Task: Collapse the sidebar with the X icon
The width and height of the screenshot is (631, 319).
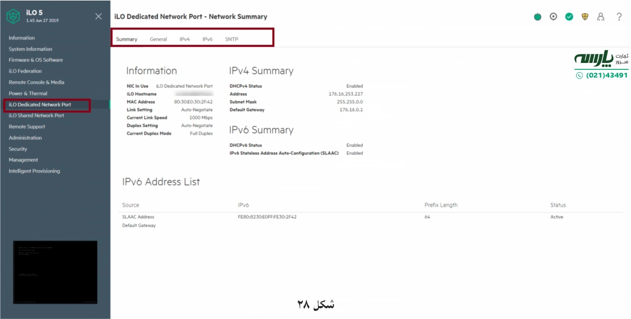Action: [x=98, y=16]
